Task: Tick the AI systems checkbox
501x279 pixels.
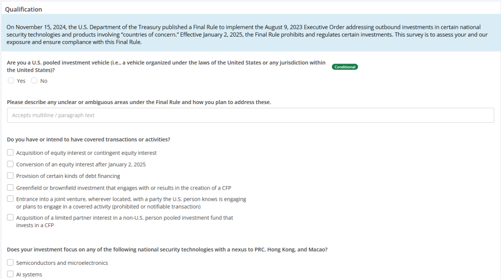Action: tap(10, 275)
